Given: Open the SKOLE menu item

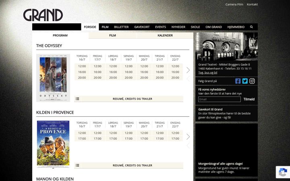Looking at the screenshot, I should click(x=195, y=27).
